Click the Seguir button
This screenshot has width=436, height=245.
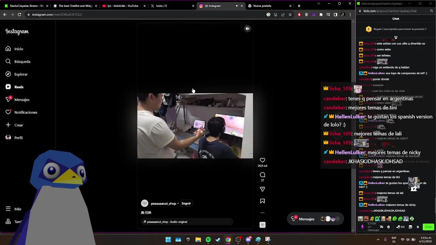click(186, 203)
